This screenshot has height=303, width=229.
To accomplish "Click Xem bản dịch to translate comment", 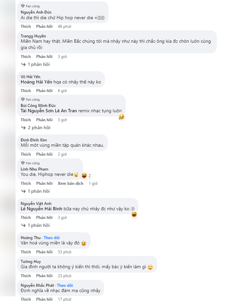I will coord(70,183).
